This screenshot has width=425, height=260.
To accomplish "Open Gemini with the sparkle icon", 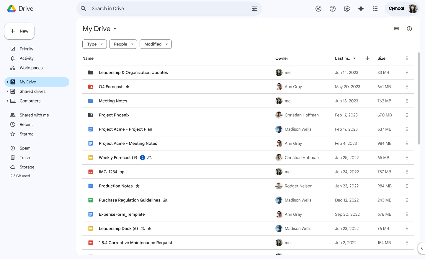I will (x=361, y=9).
